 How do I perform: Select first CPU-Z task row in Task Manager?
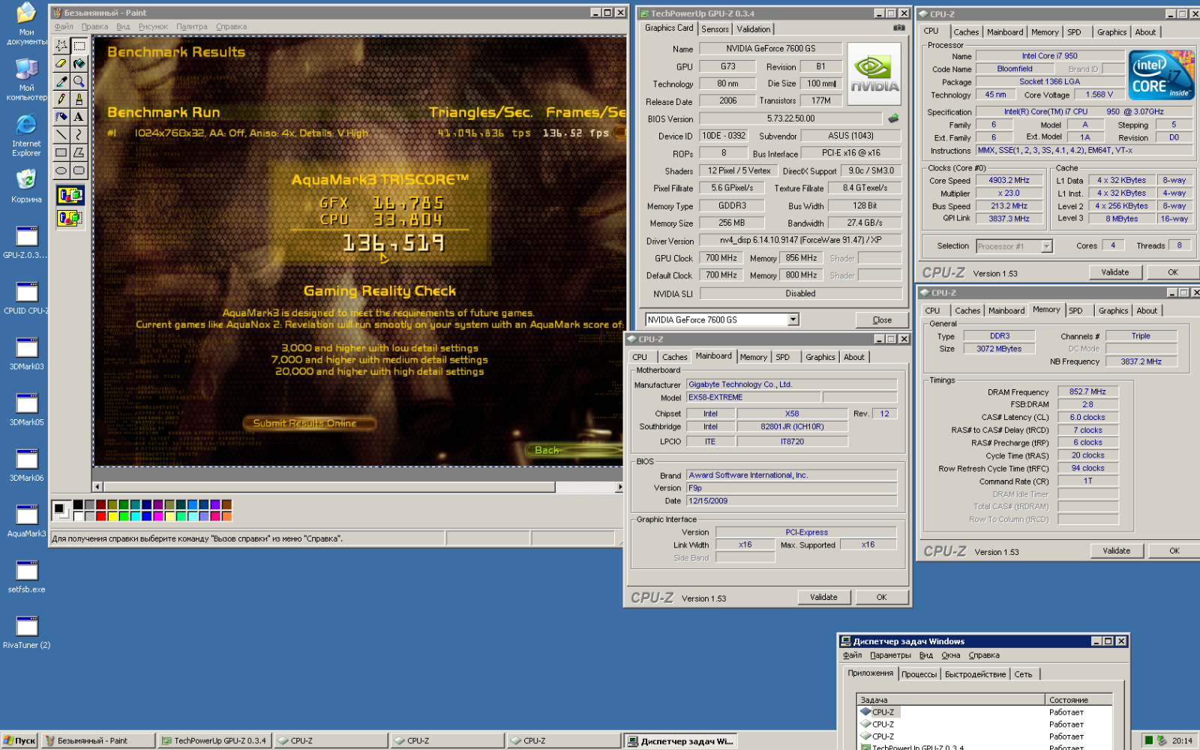(984, 712)
